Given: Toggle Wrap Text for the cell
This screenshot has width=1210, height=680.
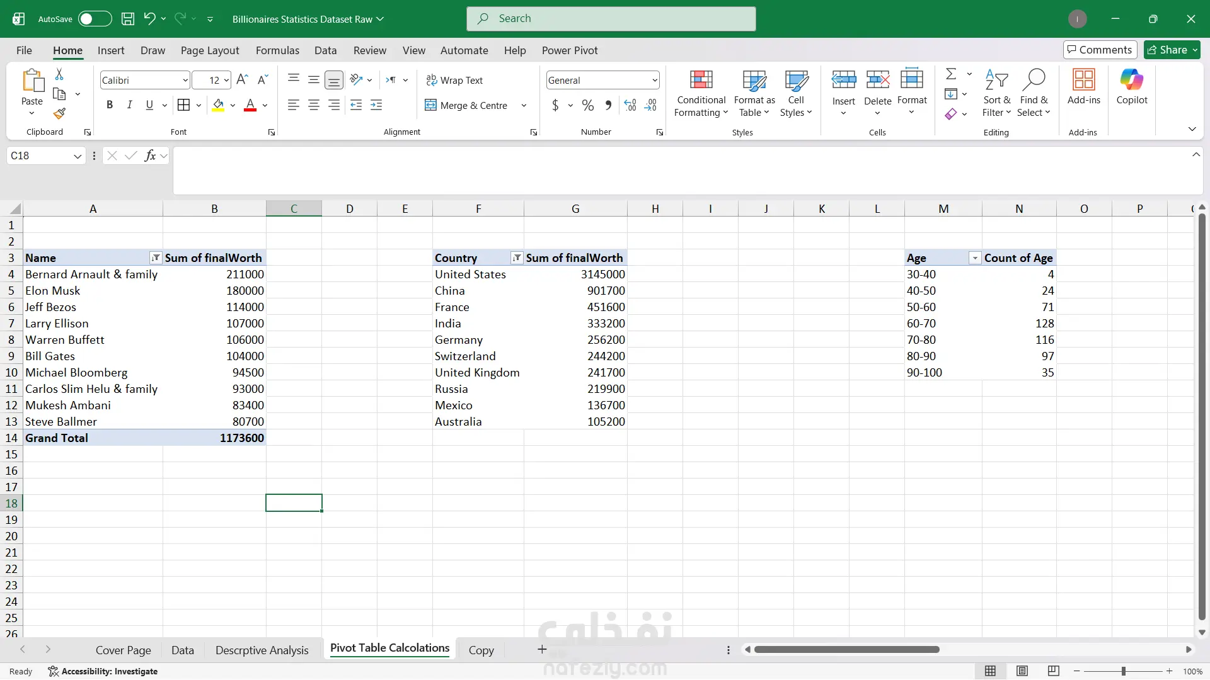Looking at the screenshot, I should pyautogui.click(x=454, y=80).
